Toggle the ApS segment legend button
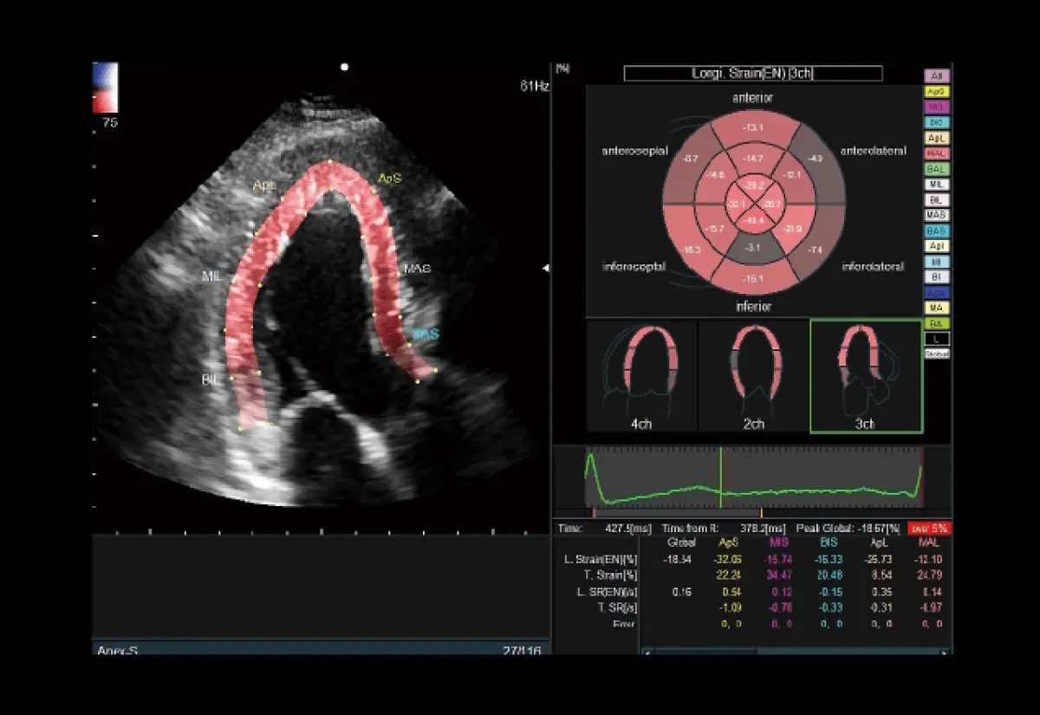 click(937, 92)
